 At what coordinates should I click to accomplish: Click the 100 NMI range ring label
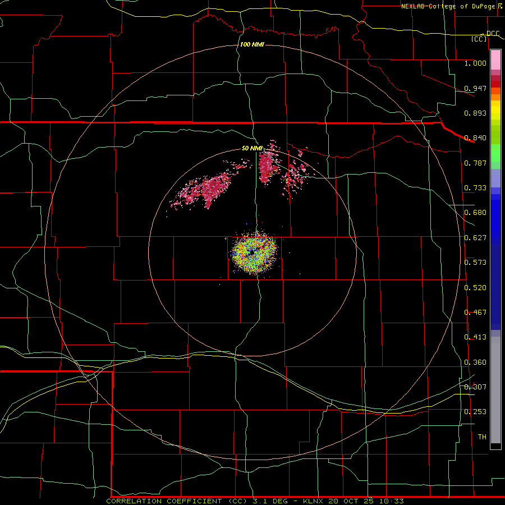(x=252, y=44)
